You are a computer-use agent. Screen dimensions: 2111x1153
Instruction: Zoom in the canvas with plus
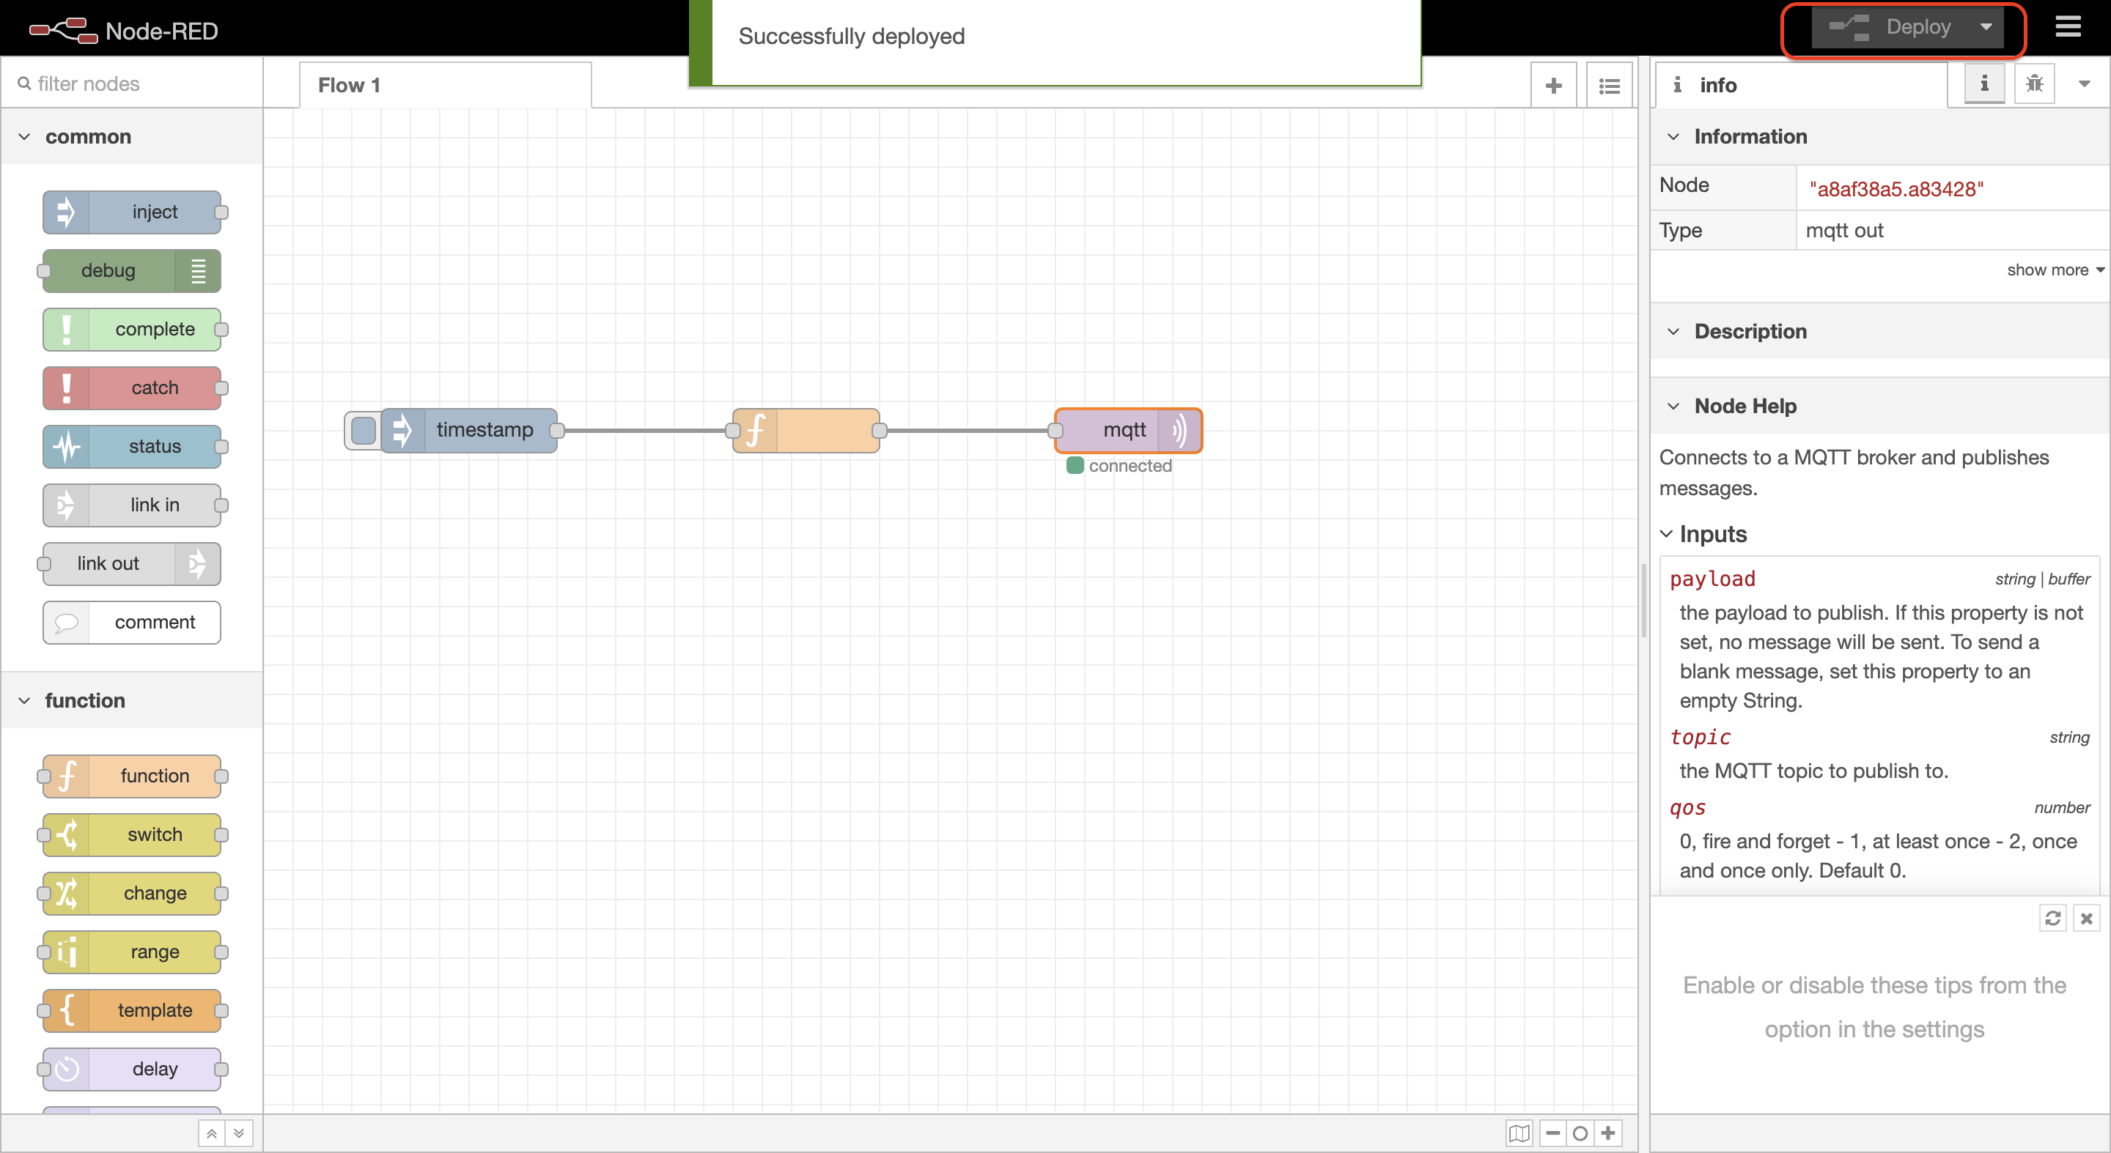click(x=1608, y=1133)
